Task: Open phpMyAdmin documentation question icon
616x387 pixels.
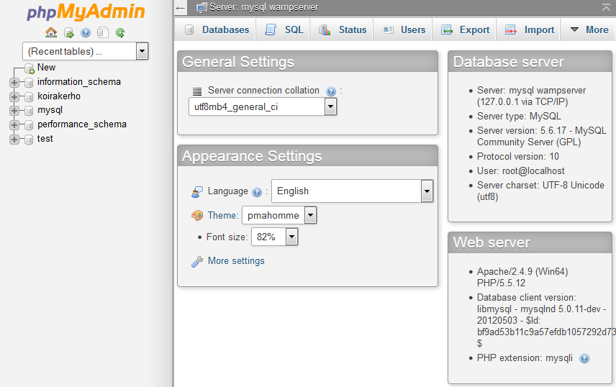Action: pos(86,32)
